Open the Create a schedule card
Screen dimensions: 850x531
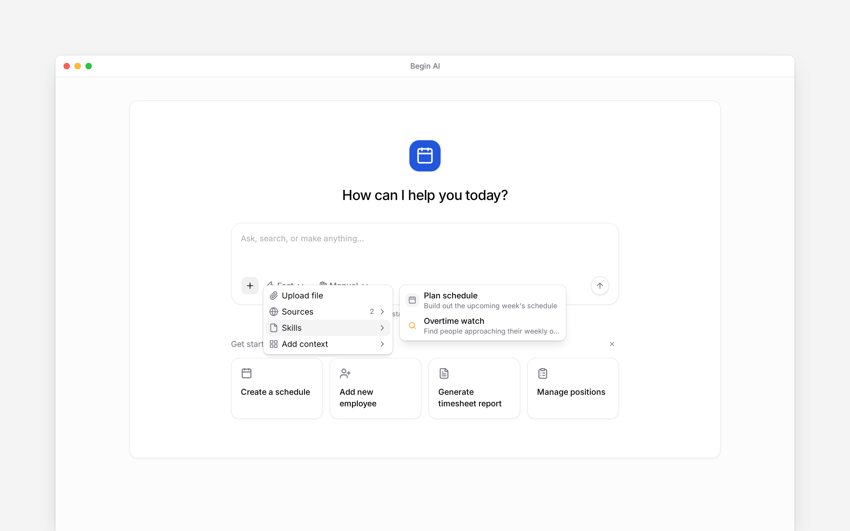coord(277,388)
